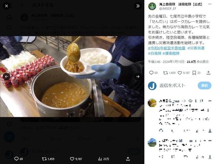The image size is (215, 164).
Task: Click the 返信をポスト reply input field
Action: tap(172, 85)
